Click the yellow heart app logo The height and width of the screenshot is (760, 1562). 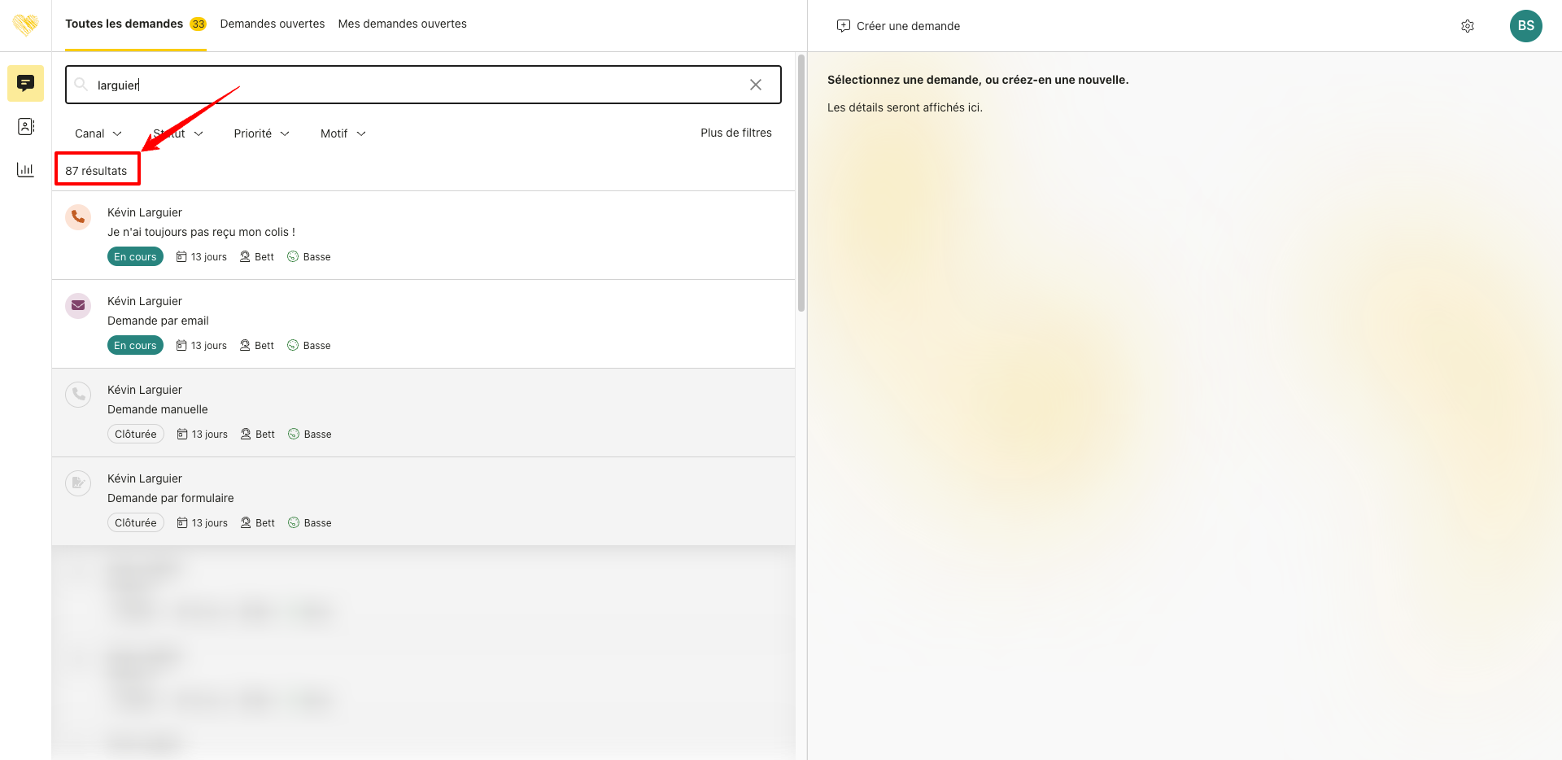pos(25,24)
